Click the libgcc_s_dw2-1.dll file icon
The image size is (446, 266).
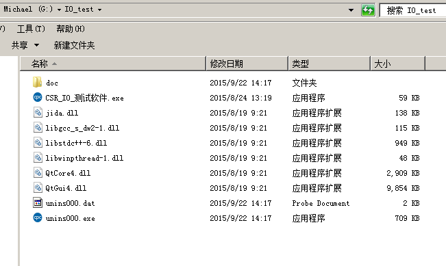point(38,127)
